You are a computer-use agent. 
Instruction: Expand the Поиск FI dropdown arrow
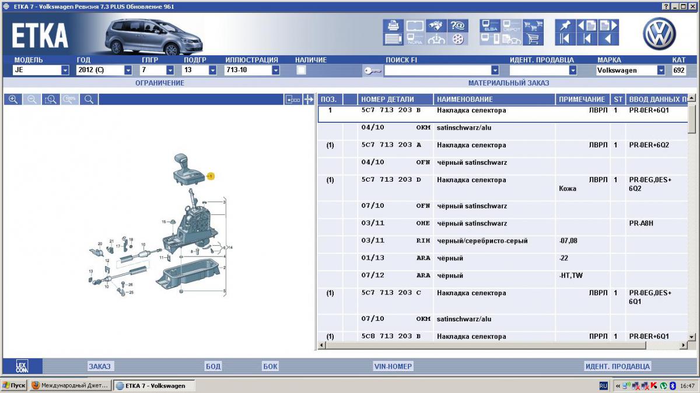click(x=495, y=70)
